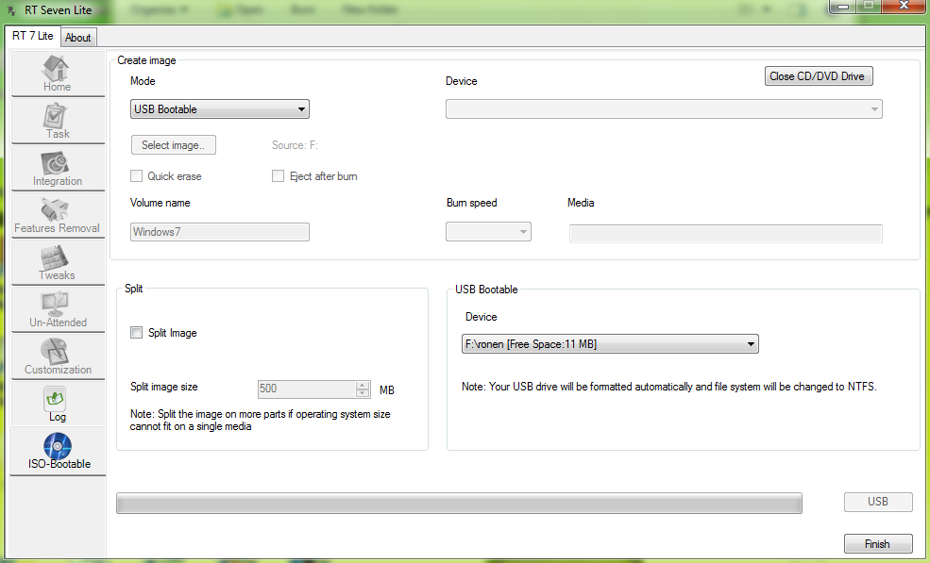Viewport: 930px width, 563px height.
Task: Click the USB button
Action: tap(878, 502)
